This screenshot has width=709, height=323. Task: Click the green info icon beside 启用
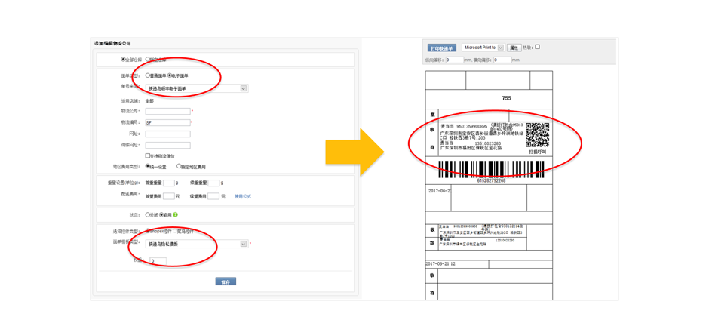click(x=176, y=215)
